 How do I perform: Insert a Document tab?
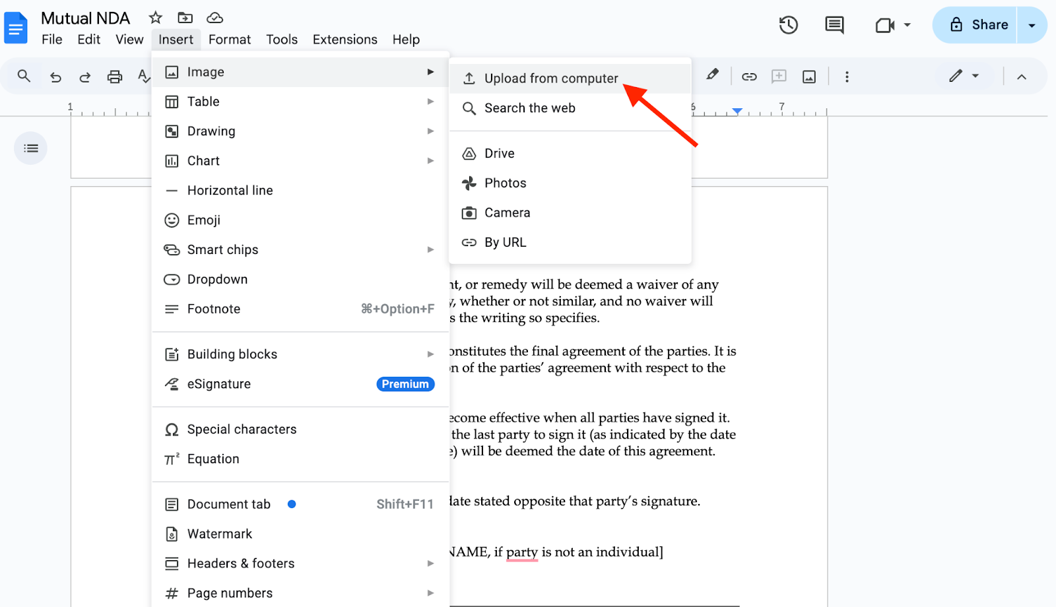pyautogui.click(x=300, y=505)
